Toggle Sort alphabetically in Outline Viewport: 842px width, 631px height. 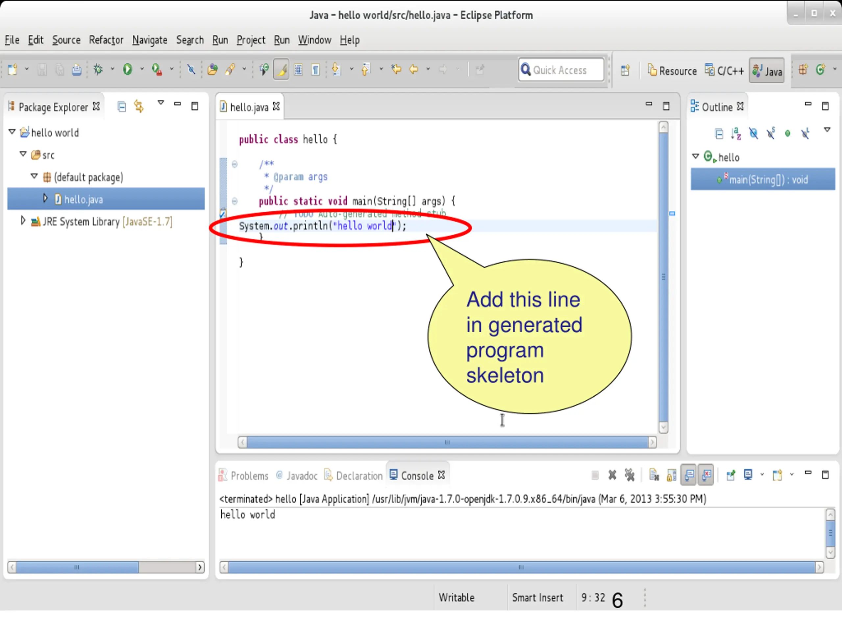(736, 134)
